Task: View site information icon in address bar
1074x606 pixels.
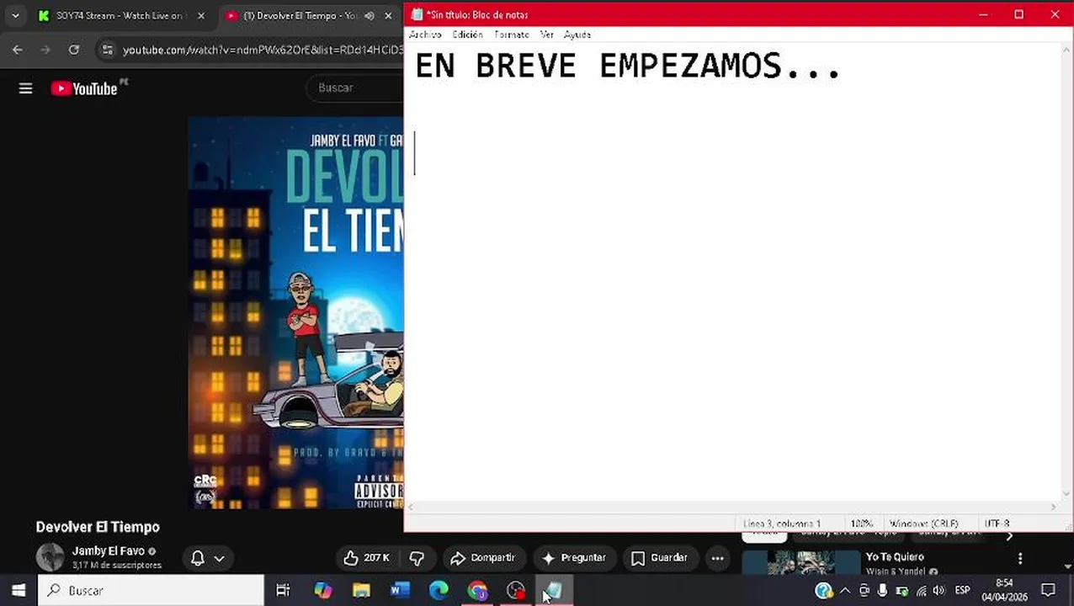Action: click(x=107, y=50)
